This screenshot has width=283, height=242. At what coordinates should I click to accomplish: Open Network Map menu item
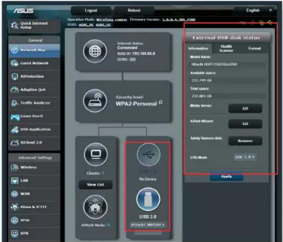[34, 50]
